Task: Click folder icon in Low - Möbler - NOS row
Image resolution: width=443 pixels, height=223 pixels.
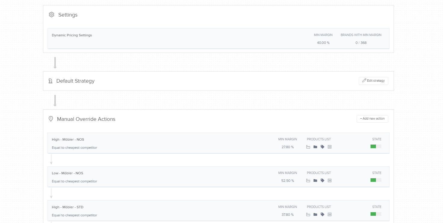Action: click(x=315, y=181)
